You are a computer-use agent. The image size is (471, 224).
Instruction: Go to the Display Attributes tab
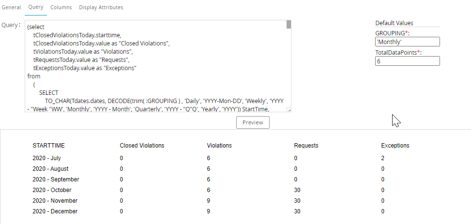click(x=101, y=7)
